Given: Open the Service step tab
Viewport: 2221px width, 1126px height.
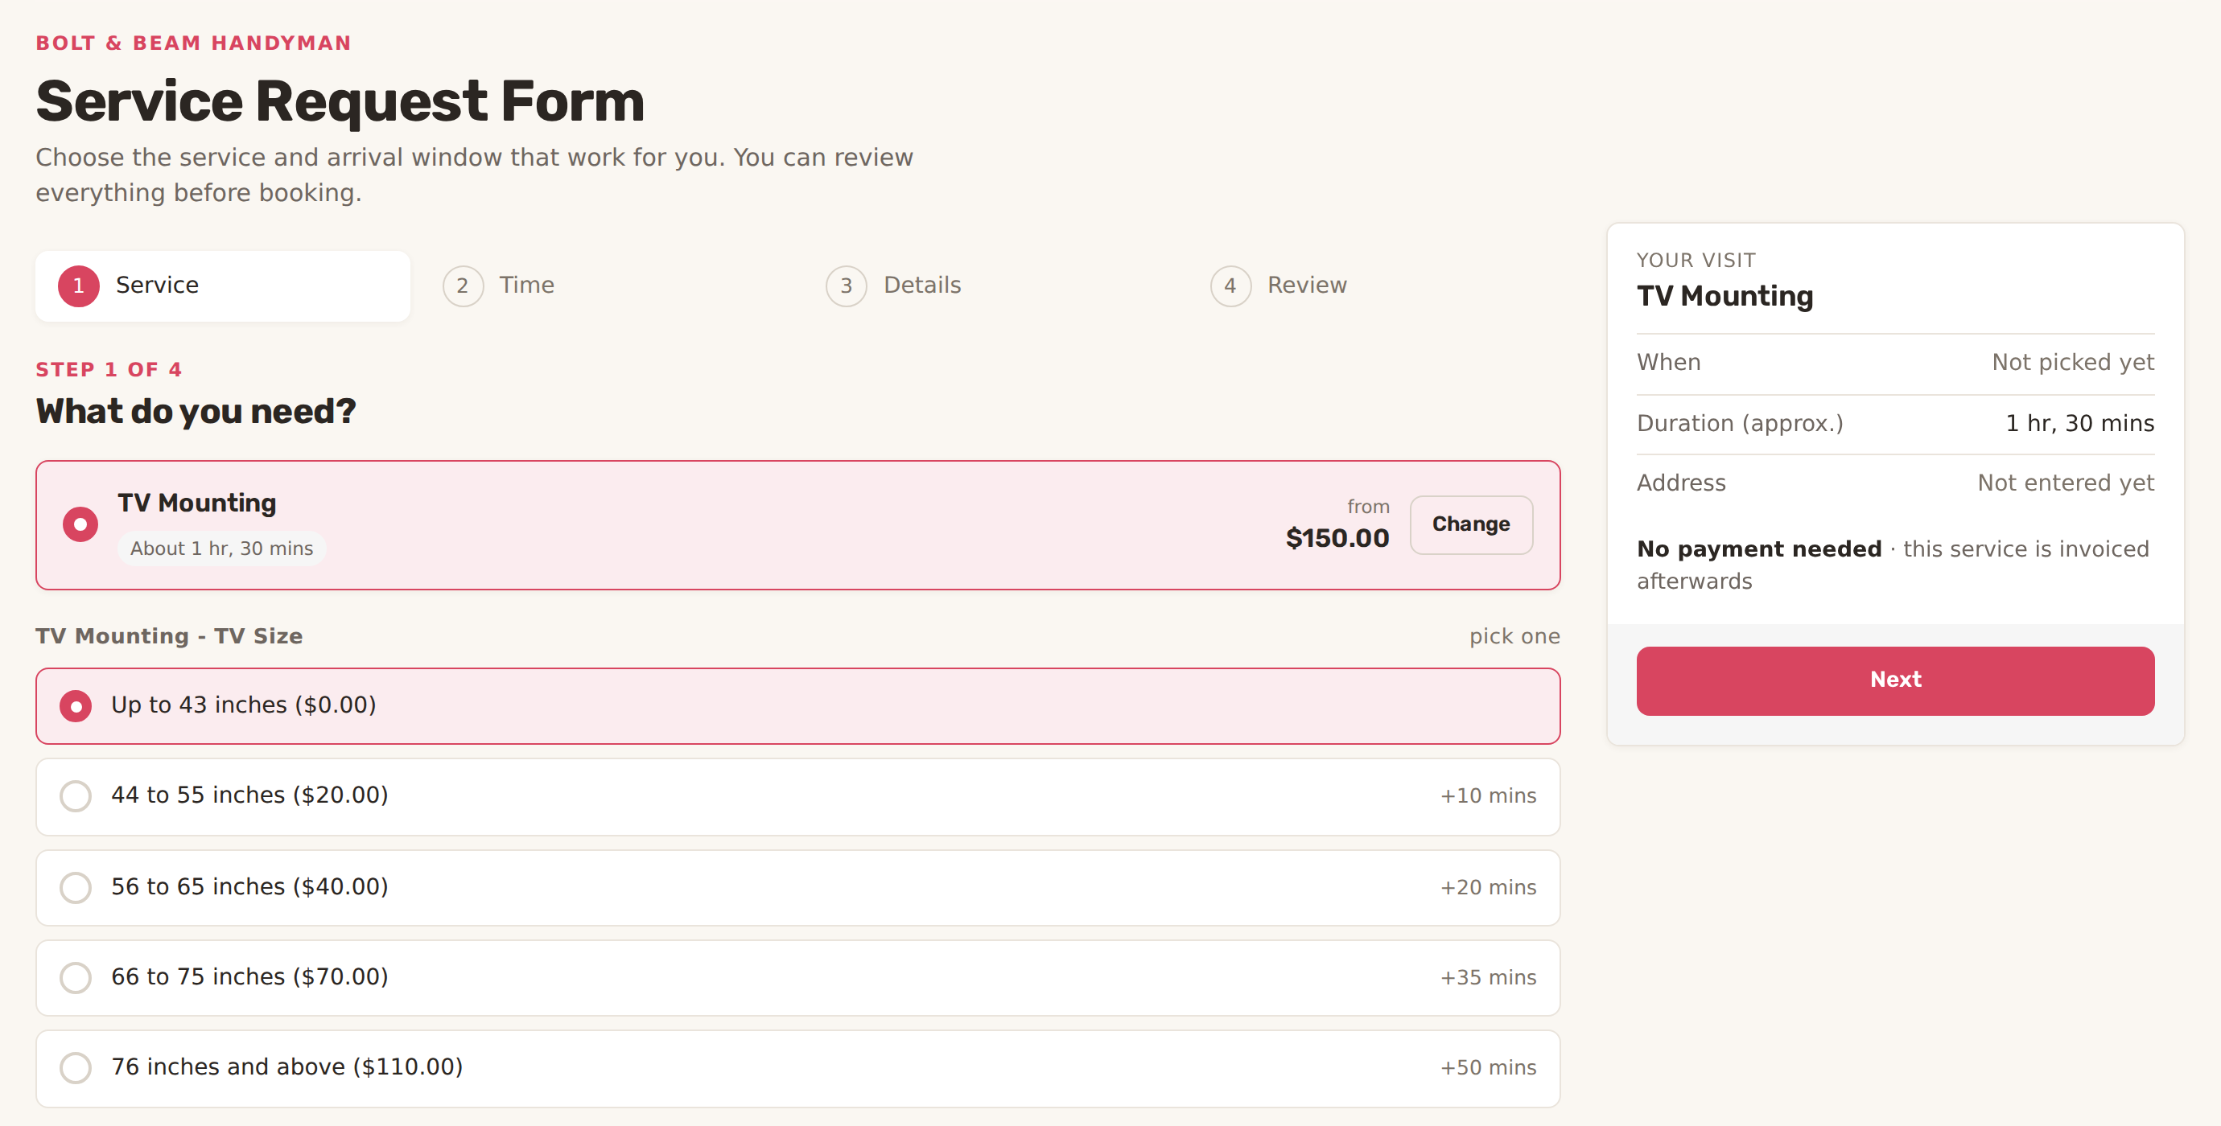Looking at the screenshot, I should [x=222, y=286].
